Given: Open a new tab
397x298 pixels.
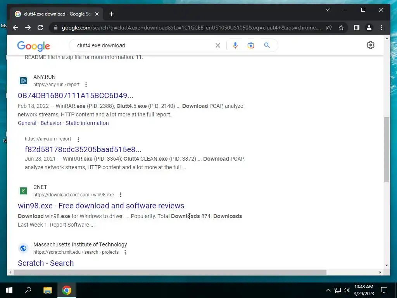Looking at the screenshot, I should pos(112,14).
